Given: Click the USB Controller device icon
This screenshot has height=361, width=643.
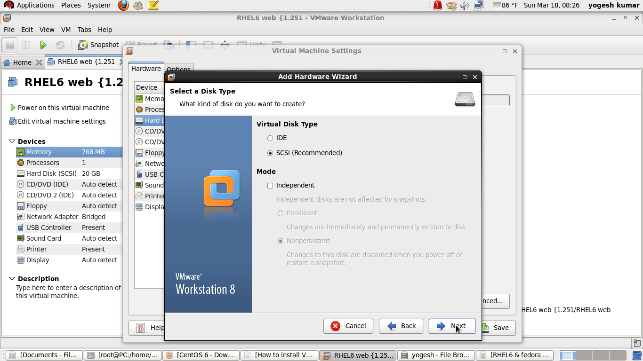Looking at the screenshot, I should [21, 228].
